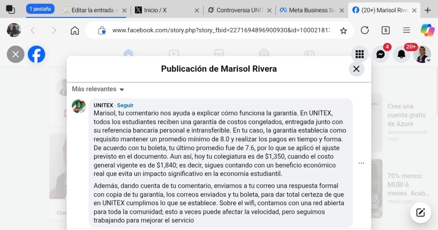The height and width of the screenshot is (230, 438).
Task: Open the comment options three-dot menu
Action: [x=361, y=163]
